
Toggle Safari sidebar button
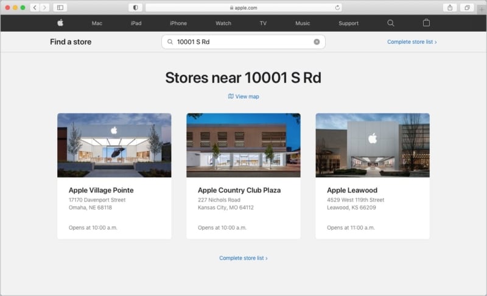pyautogui.click(x=60, y=7)
